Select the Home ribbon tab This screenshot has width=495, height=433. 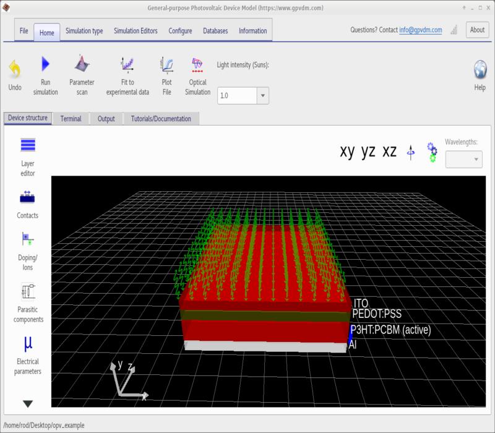point(47,33)
